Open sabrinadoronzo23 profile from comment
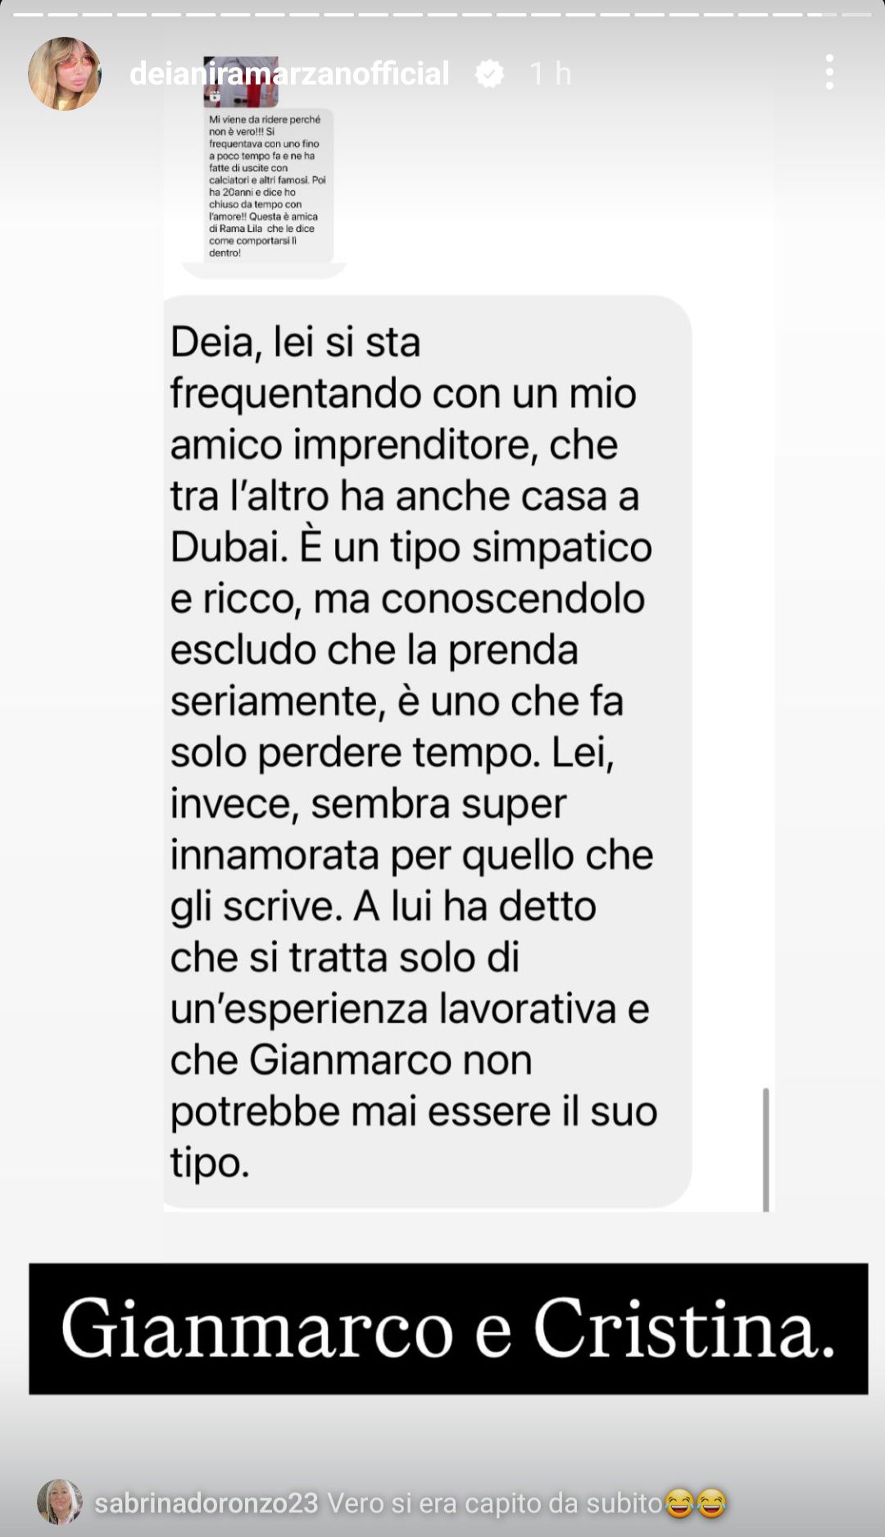Viewport: 885px width, 1537px height. pyautogui.click(x=206, y=1503)
